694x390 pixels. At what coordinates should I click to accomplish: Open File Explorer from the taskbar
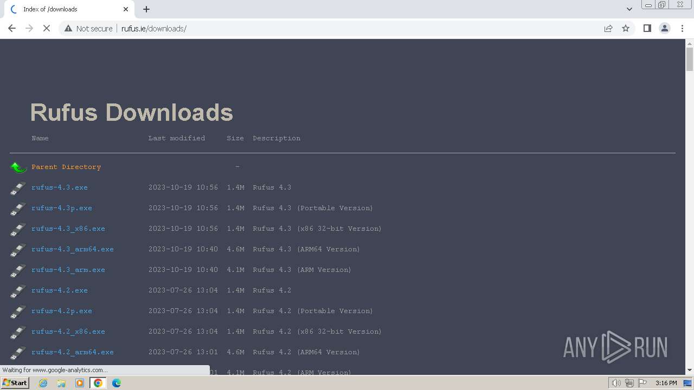(61, 383)
